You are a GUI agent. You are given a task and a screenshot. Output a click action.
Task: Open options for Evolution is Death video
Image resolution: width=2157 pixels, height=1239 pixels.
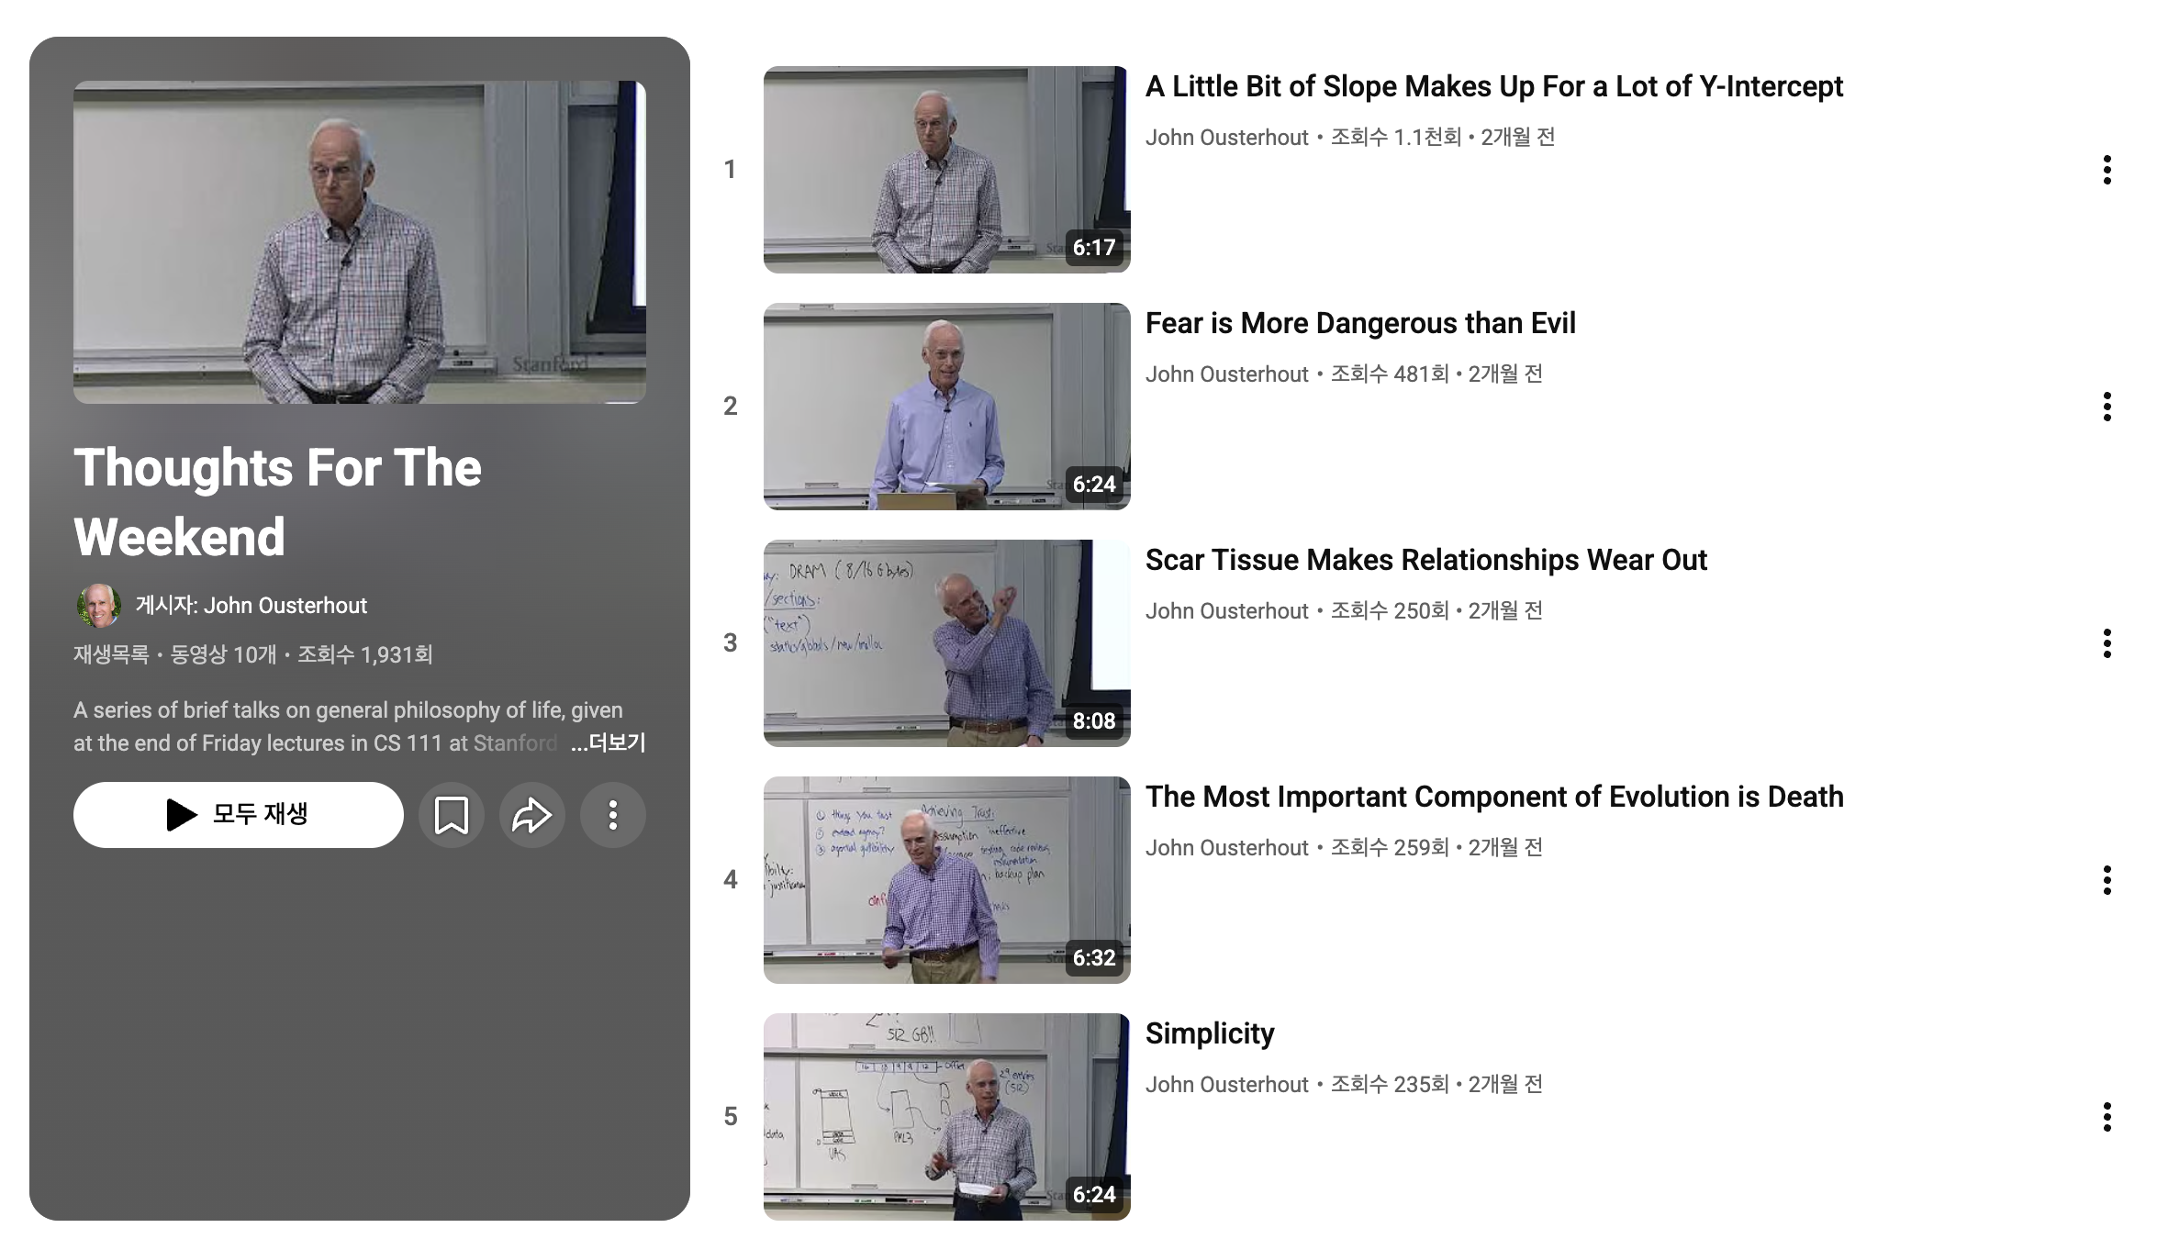[2107, 880]
